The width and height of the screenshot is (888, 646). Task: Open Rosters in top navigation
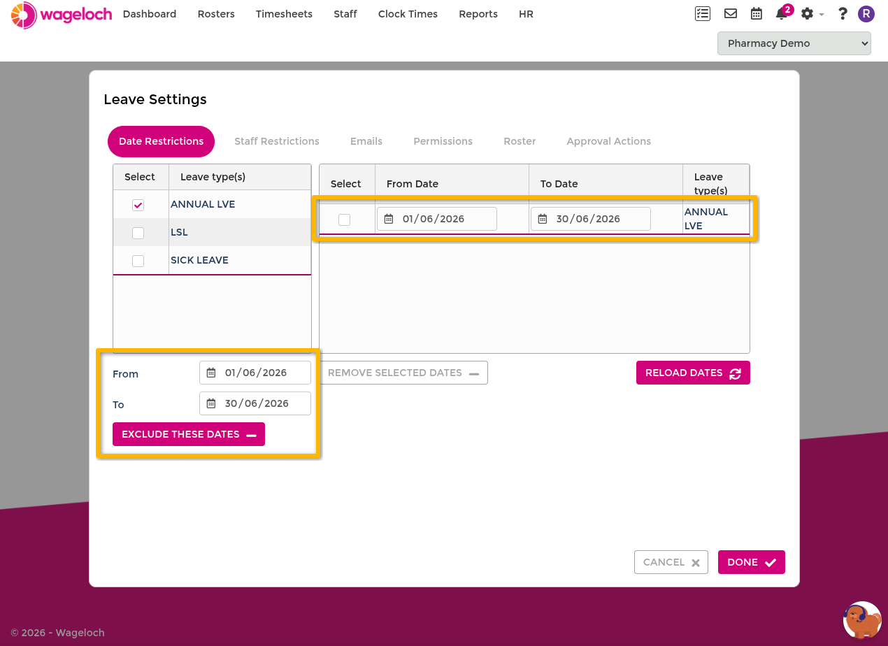pyautogui.click(x=216, y=14)
